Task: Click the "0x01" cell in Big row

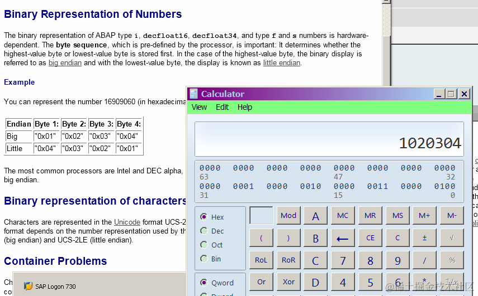Action: 46,136
